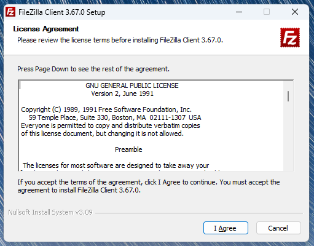Close the FileZilla Client setup window
Viewport: 314px width, 246px height.
point(295,12)
